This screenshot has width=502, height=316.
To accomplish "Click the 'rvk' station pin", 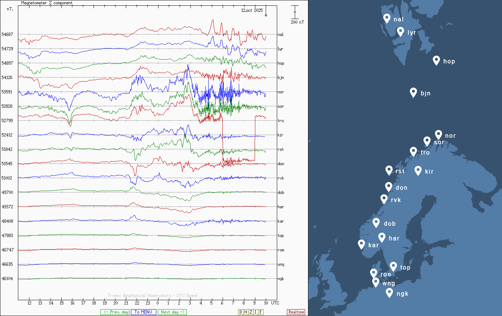I will tap(384, 199).
